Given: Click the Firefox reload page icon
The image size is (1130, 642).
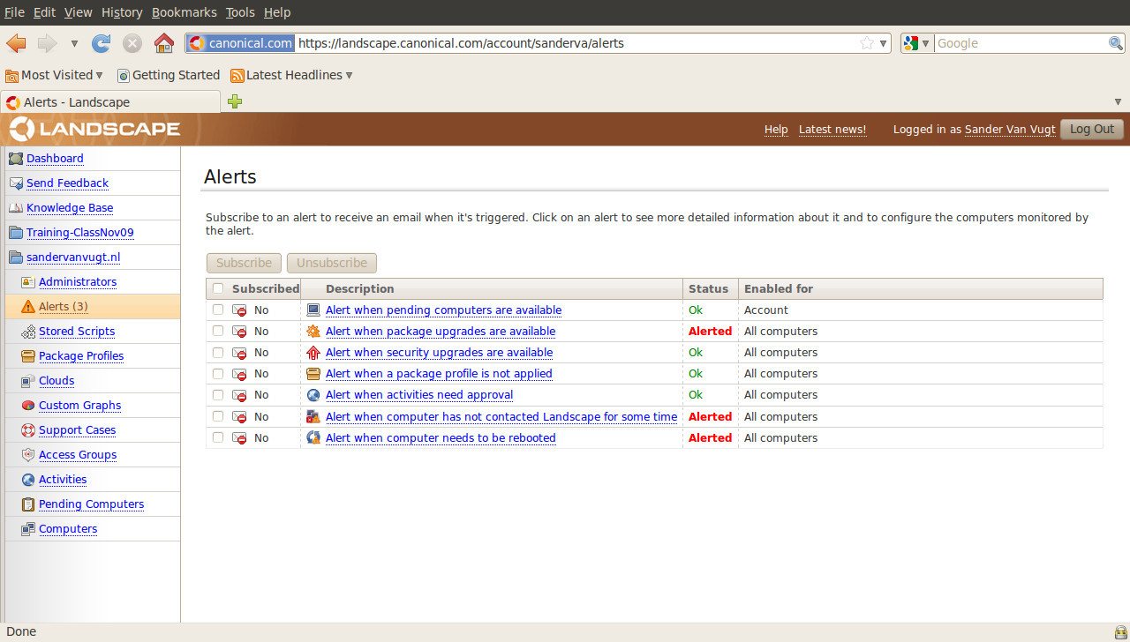Looking at the screenshot, I should (x=102, y=43).
